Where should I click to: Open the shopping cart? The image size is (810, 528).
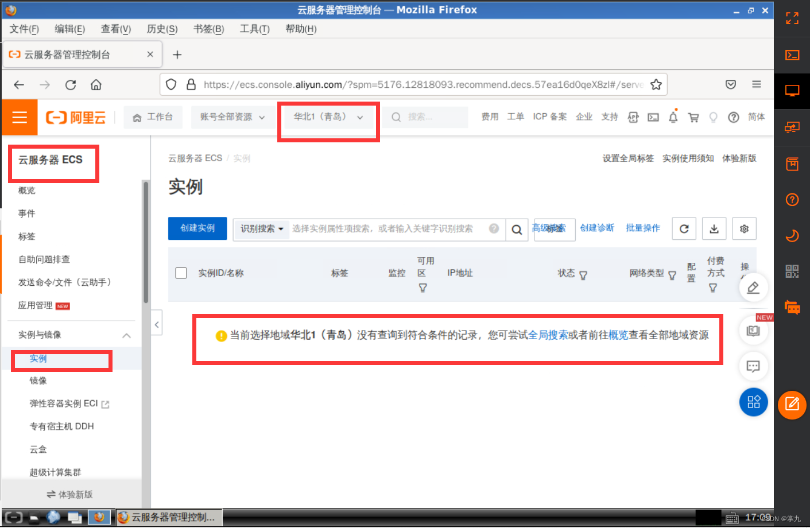693,117
